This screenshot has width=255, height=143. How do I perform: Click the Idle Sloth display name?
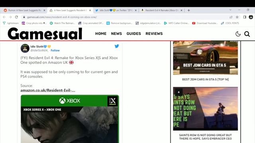[x=37, y=46]
